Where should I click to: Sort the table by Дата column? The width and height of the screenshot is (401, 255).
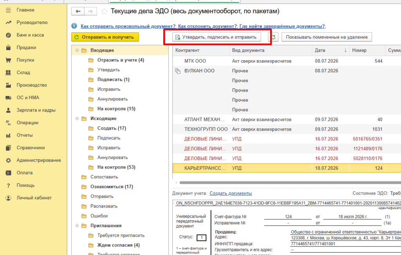pos(331,50)
